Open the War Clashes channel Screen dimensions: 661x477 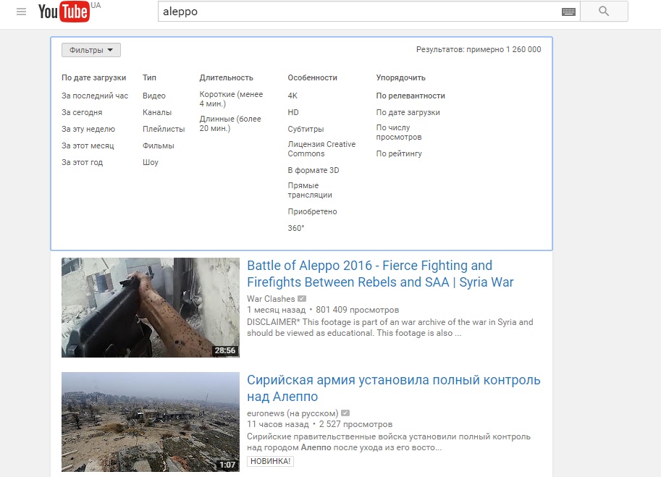point(271,299)
